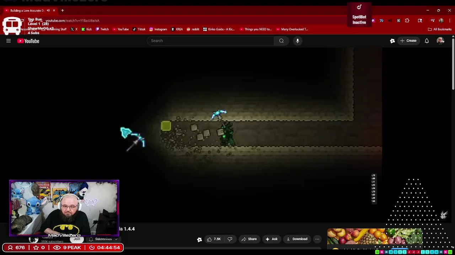Open the browser extensions puzzle icon
Viewport: 455px width, 255px height.
pyautogui.click(x=407, y=21)
